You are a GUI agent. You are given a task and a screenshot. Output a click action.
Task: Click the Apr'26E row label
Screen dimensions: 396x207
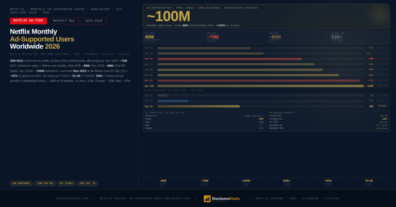(149, 86)
